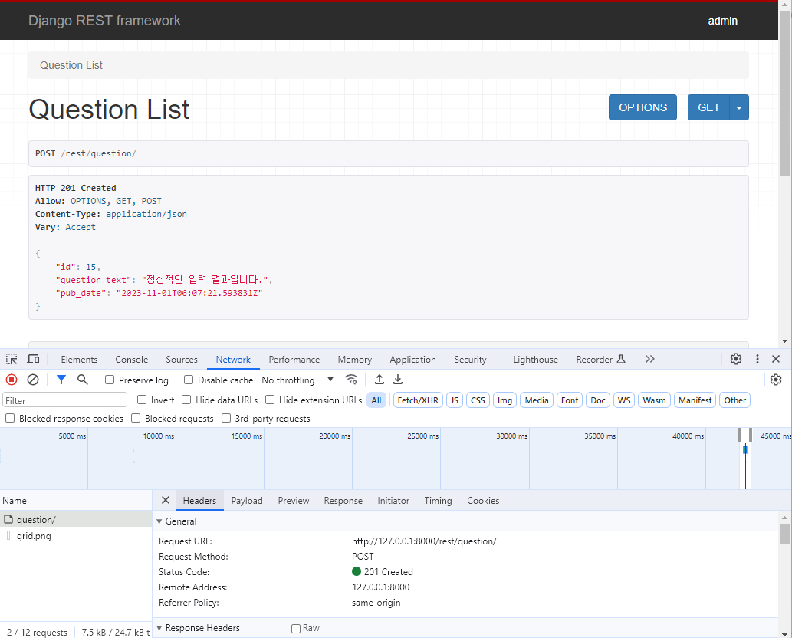Select the All filter button
This screenshot has height=638, width=792.
tap(376, 400)
